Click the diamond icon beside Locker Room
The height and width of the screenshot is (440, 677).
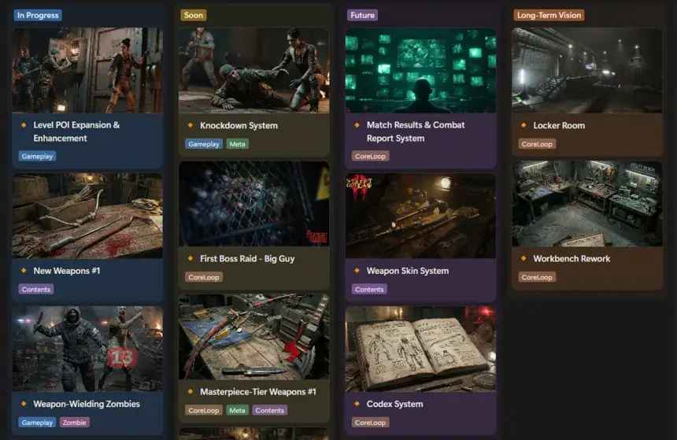524,125
